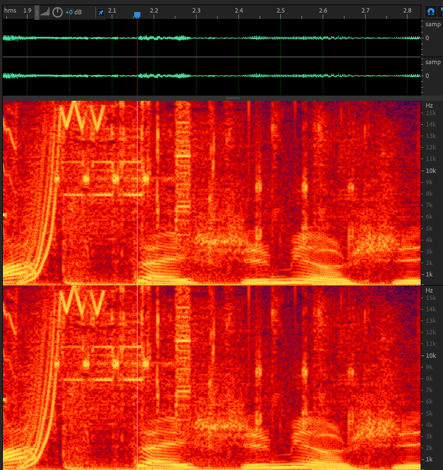Click the 2.7 mark on the time ruler

pos(365,11)
